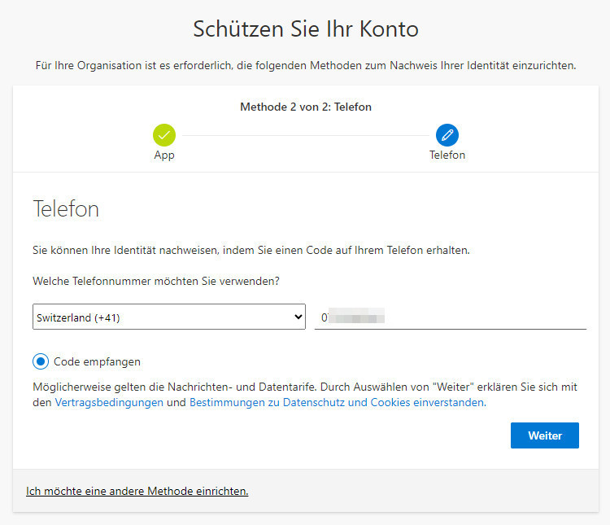
Task: Click the Telefon step label
Action: tap(447, 155)
